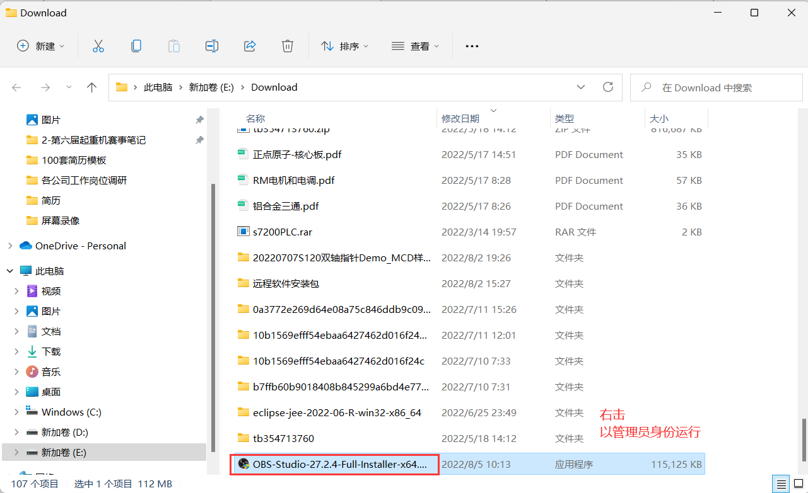
Task: Select the b7ffb60b9018408b folder row
Action: coord(342,387)
